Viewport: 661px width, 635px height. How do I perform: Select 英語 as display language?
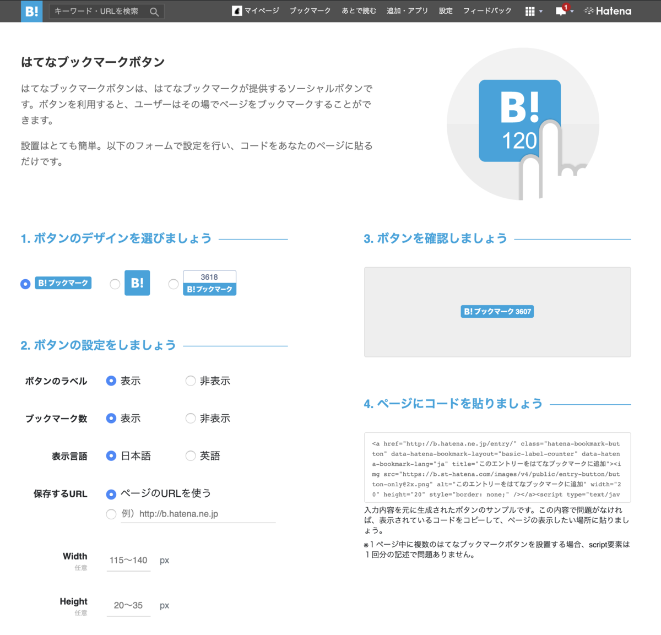point(191,455)
